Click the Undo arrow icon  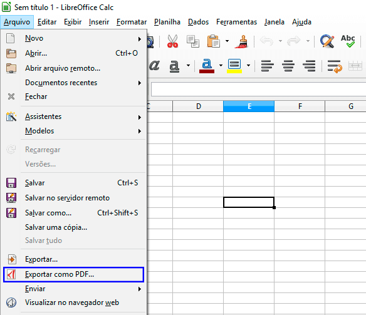coord(266,41)
